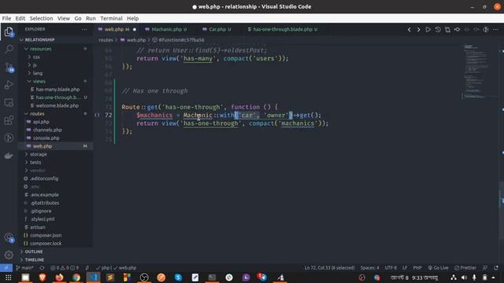Switch to the Machanic.php tab

[x=166, y=29]
